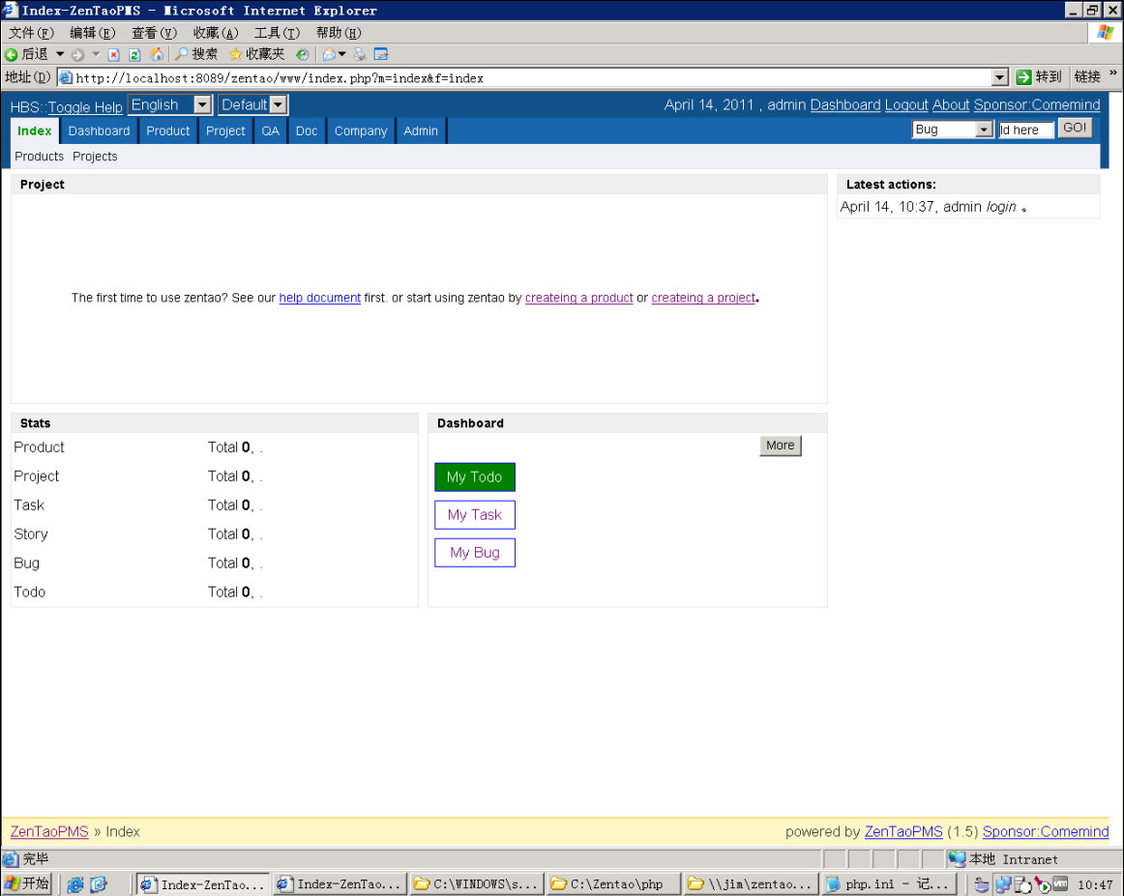This screenshot has width=1124, height=896.
Task: Open the Edit (编辑) menu
Action: tap(93, 33)
